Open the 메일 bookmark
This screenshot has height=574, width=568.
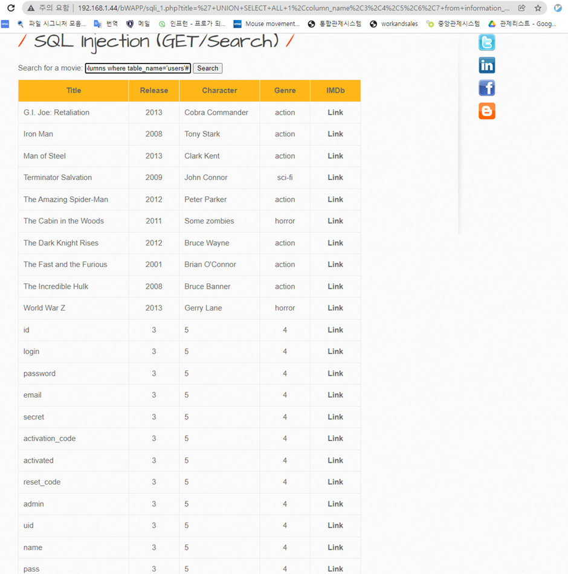(138, 24)
